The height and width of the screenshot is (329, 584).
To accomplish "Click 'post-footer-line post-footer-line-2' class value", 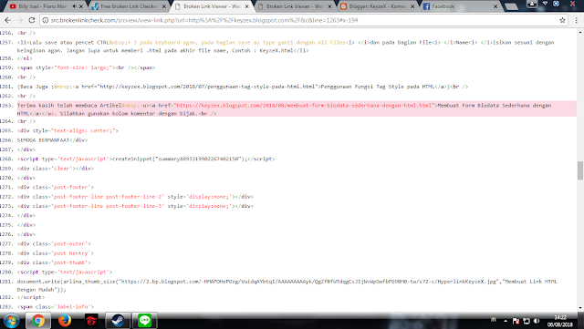I will [x=108, y=197].
